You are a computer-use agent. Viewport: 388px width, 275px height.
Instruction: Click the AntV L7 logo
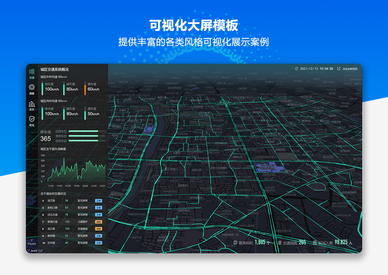[x=34, y=251]
